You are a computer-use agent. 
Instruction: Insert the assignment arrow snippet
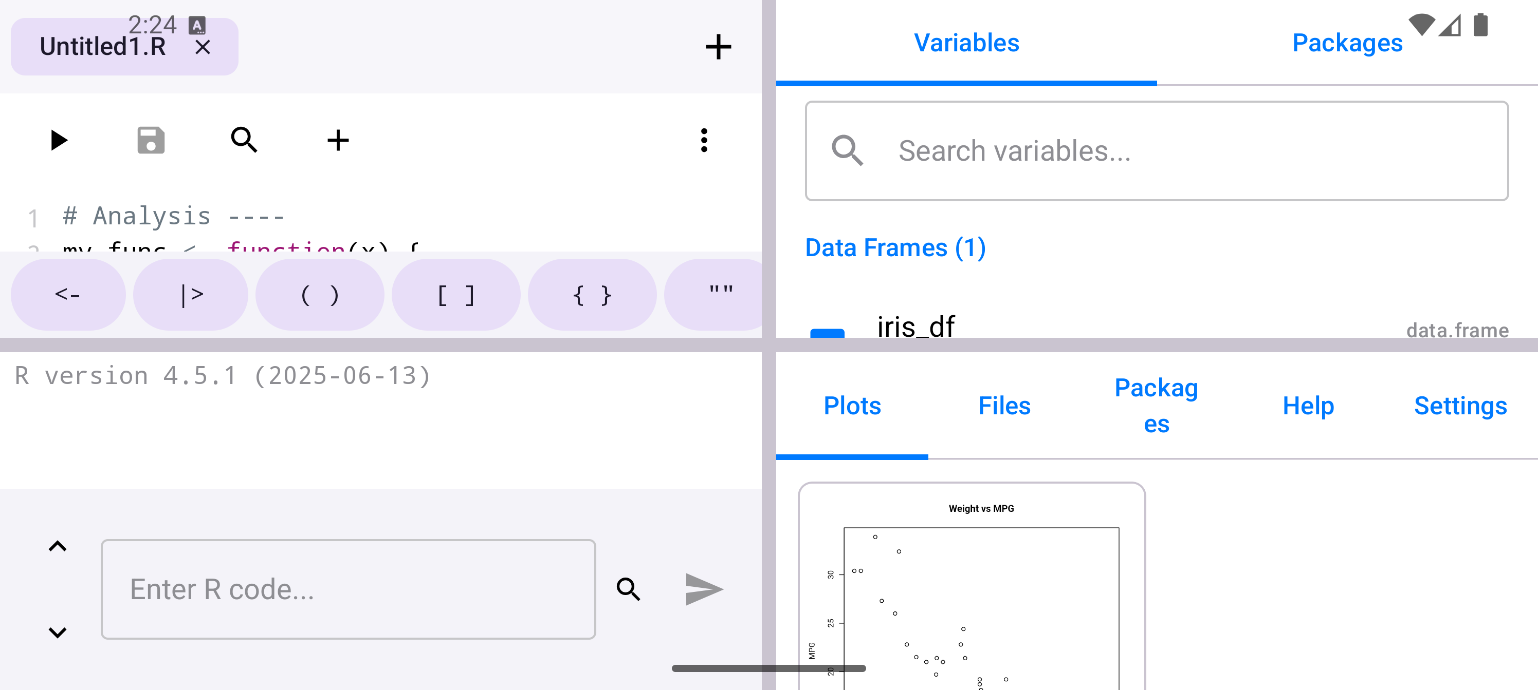coord(68,295)
